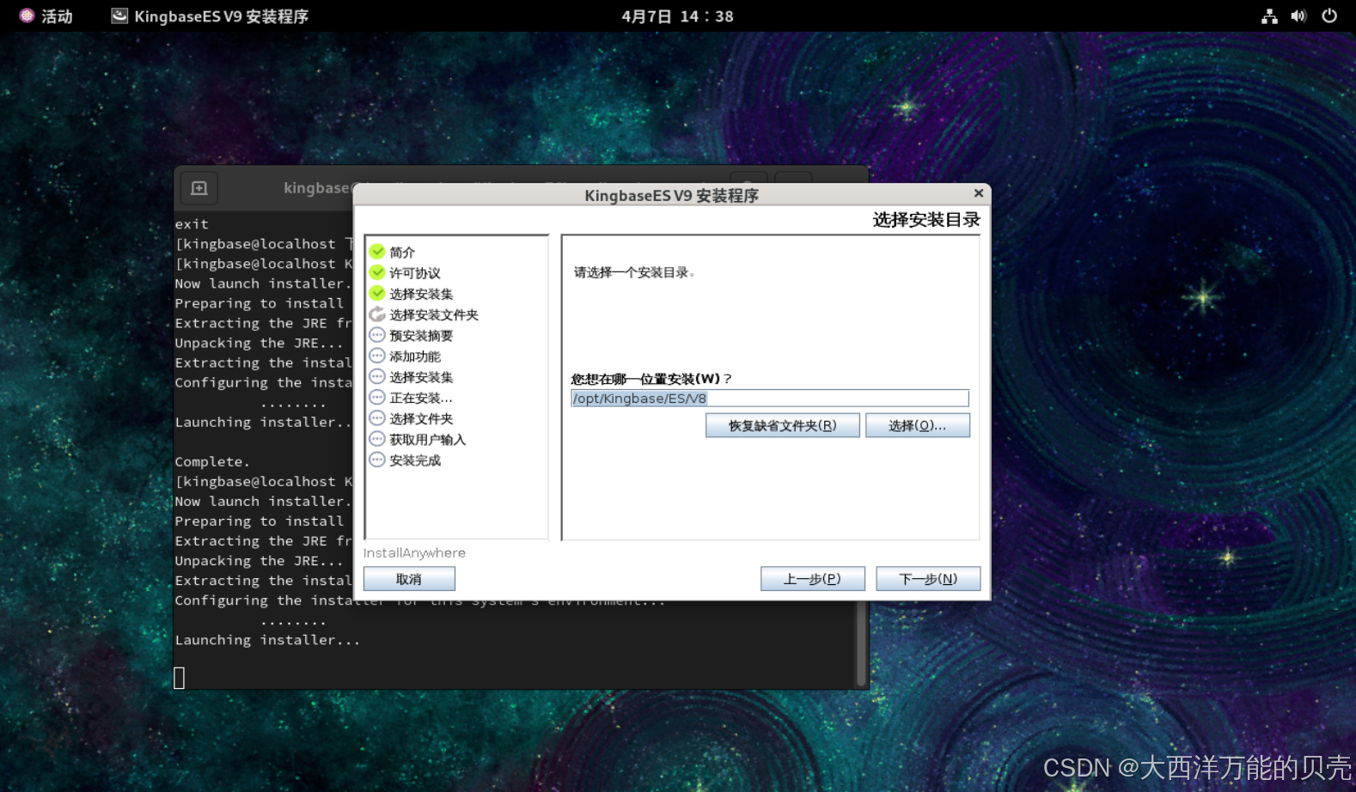This screenshot has height=792, width=1356.
Task: Click 'Complete.' line in terminal window
Action: click(x=212, y=462)
